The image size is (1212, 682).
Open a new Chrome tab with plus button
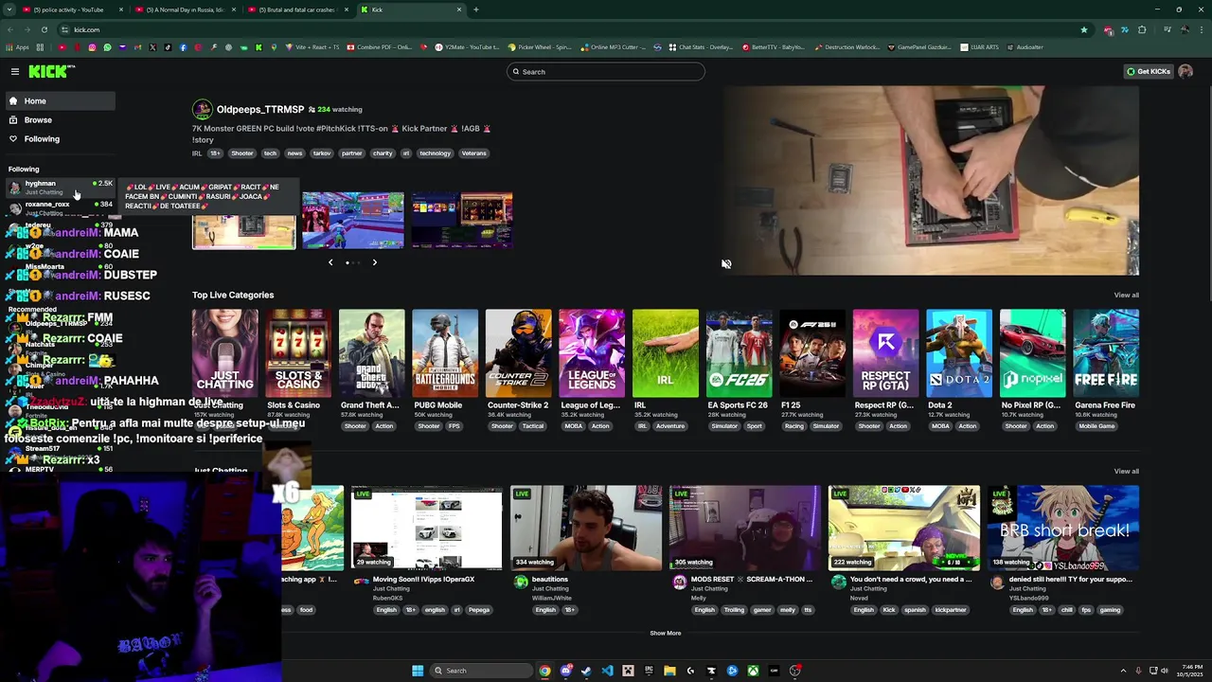coord(475,9)
